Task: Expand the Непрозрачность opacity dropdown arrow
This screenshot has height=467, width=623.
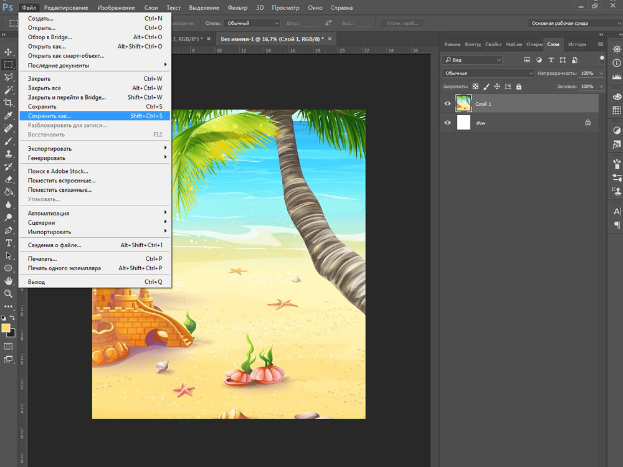Action: 601,73
